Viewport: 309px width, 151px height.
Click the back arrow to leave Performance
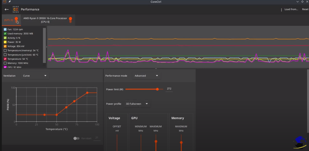(x=7, y=10)
